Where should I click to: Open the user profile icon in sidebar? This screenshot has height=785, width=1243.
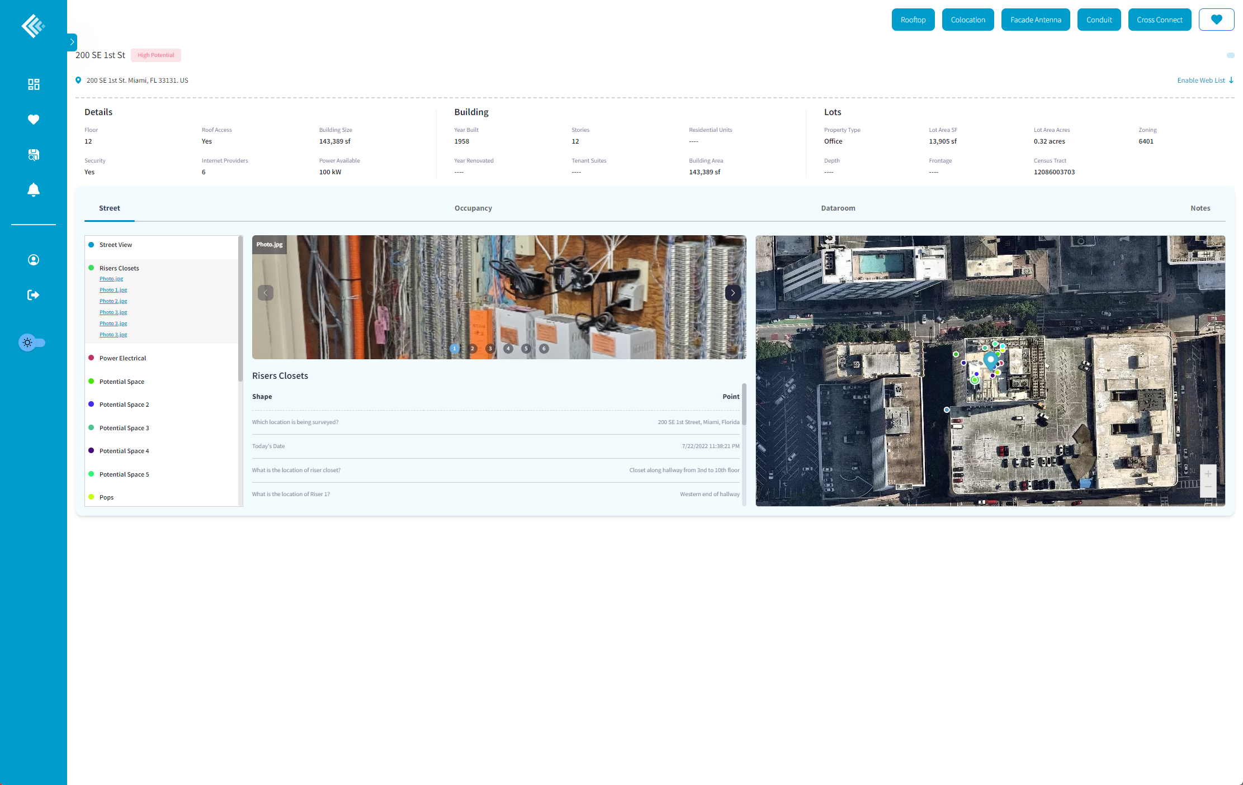[x=34, y=260]
